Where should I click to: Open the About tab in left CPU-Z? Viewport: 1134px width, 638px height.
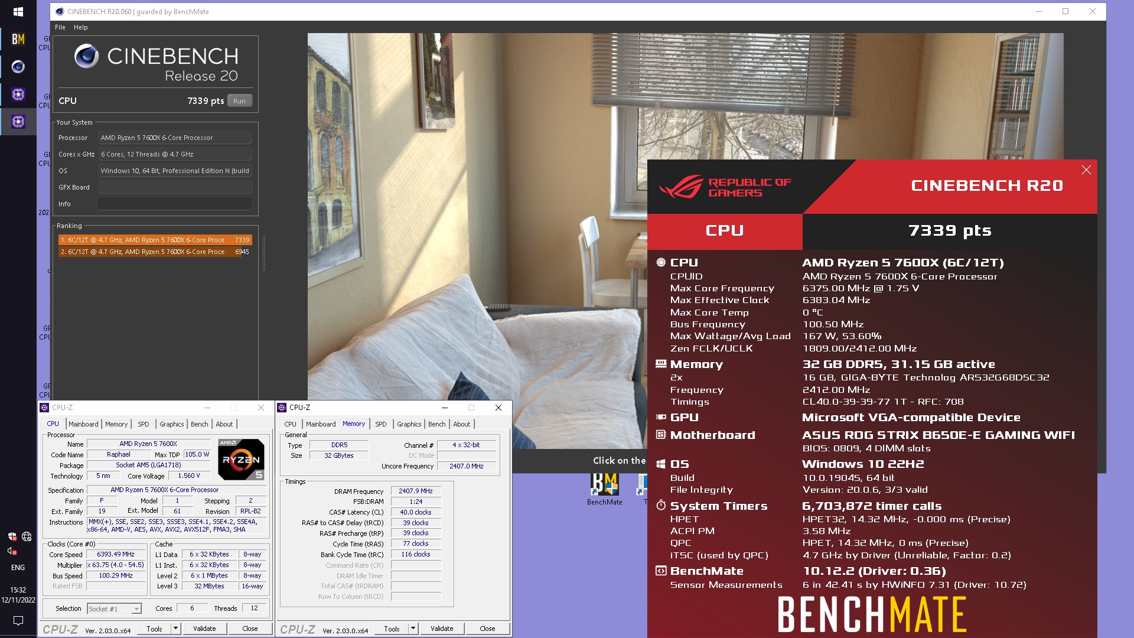pyautogui.click(x=224, y=424)
